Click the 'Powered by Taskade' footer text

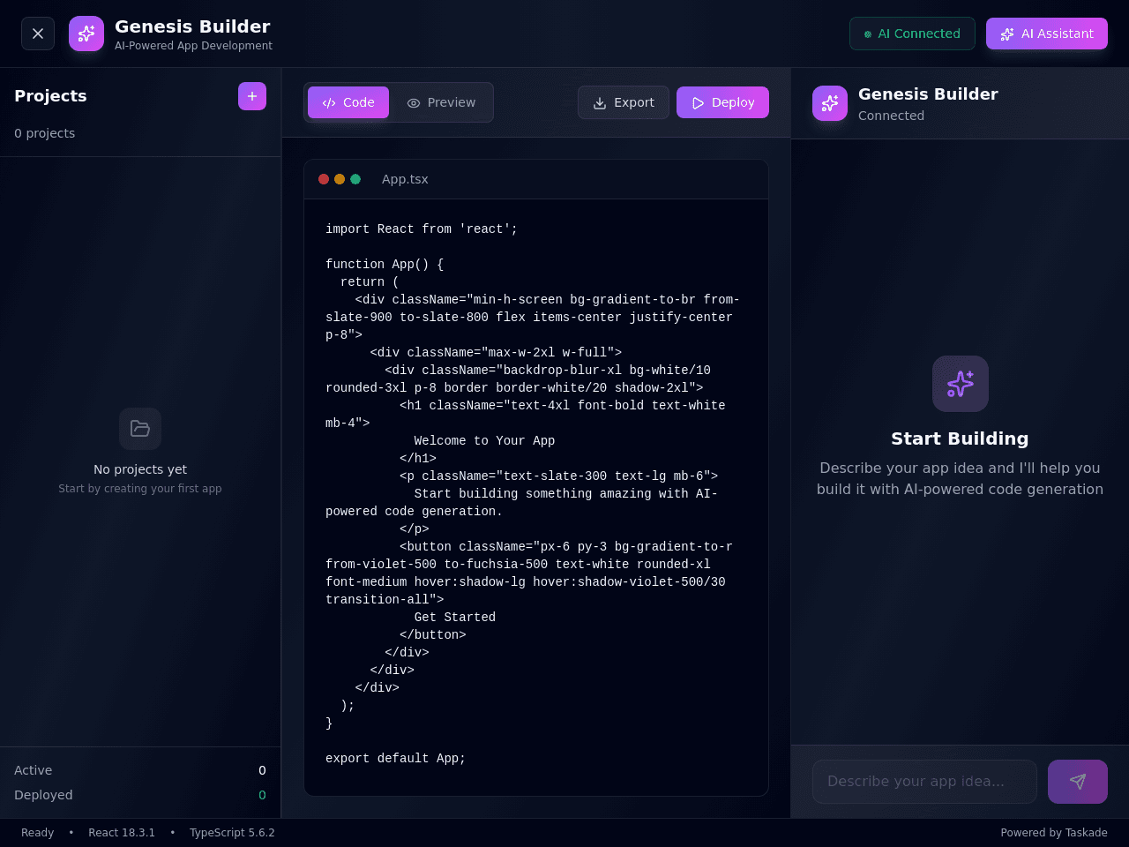1054,833
